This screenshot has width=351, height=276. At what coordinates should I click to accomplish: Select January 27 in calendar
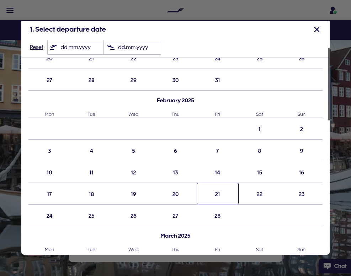click(x=49, y=80)
